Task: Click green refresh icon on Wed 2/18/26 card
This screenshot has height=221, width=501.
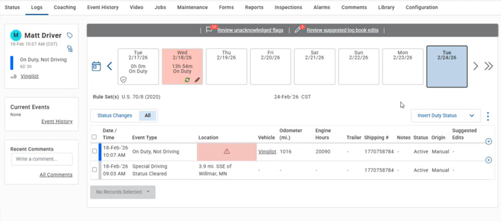Action: [x=187, y=80]
